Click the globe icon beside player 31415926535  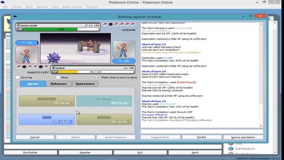[x=231, y=149]
